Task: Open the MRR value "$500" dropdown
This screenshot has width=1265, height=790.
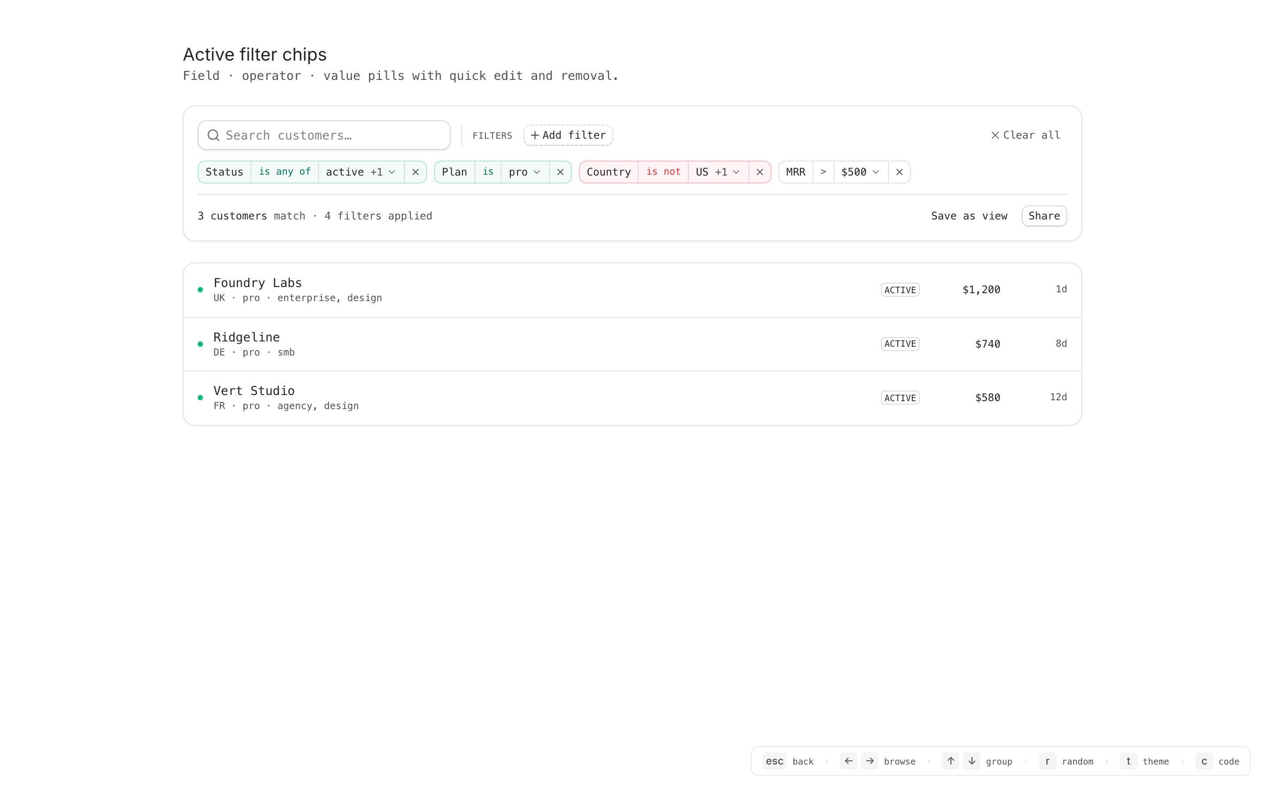Action: tap(860, 172)
